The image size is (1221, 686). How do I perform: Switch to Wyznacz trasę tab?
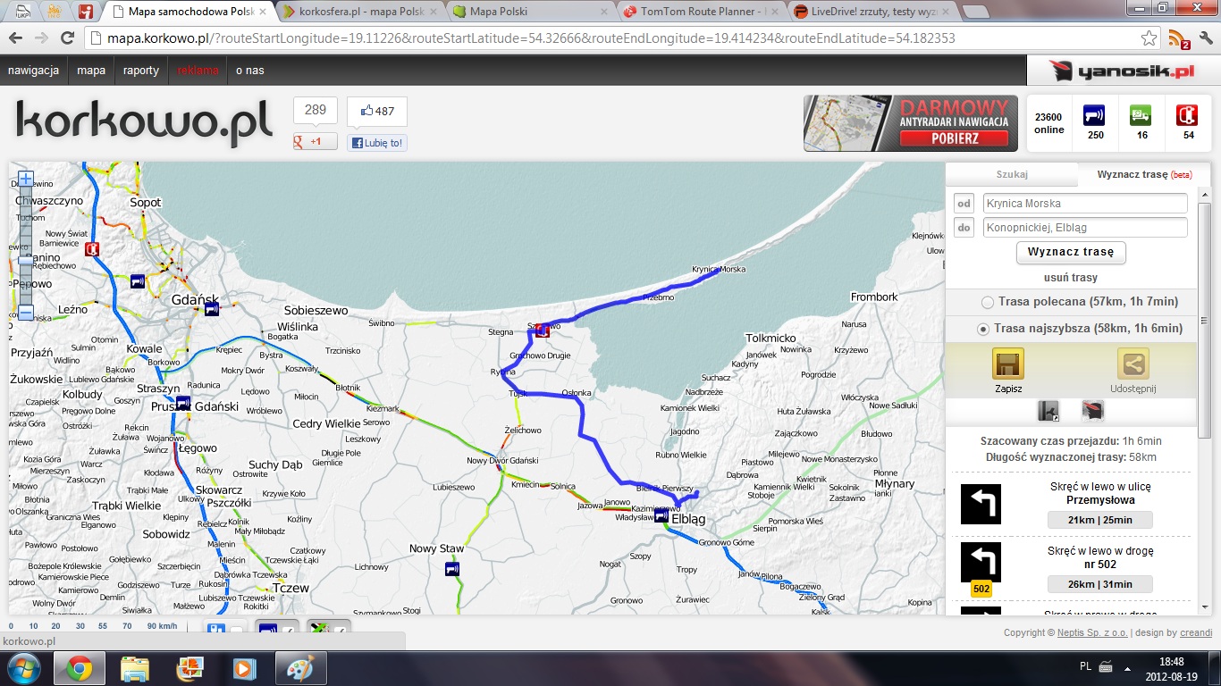pyautogui.click(x=1144, y=174)
